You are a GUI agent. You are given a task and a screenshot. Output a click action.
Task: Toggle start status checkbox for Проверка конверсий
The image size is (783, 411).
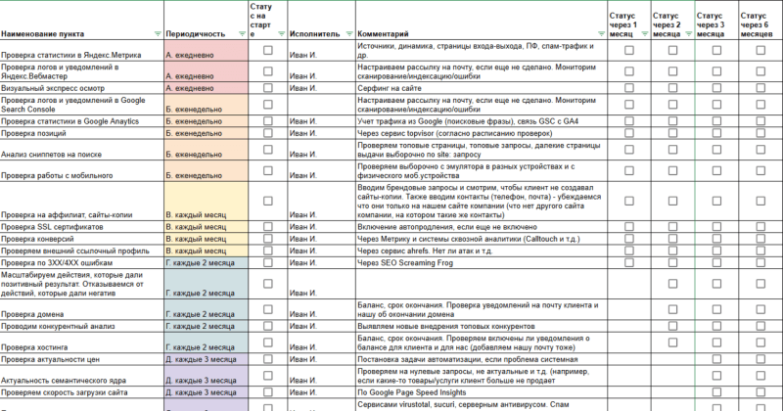[267, 239]
